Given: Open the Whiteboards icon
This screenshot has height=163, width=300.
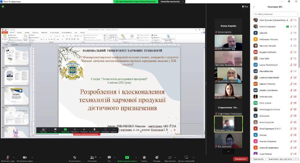Looking at the screenshot, I should 186,157.
